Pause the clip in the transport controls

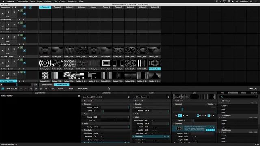[x=183, y=116]
